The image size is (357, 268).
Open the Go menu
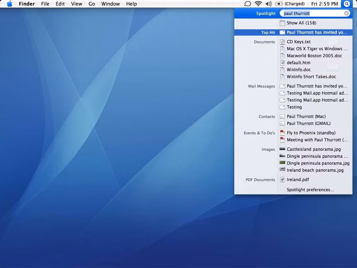[x=91, y=4]
